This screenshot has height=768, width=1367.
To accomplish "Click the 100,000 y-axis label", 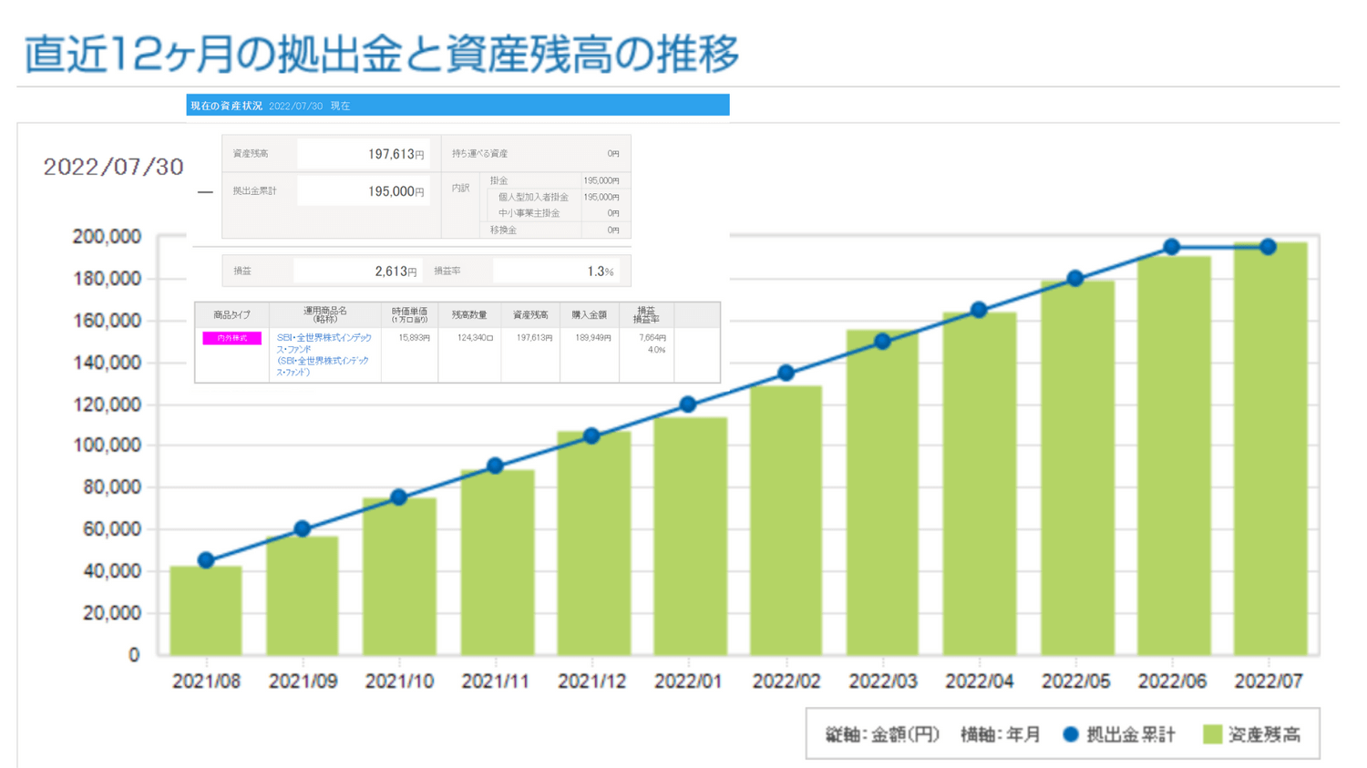I will pyautogui.click(x=107, y=445).
